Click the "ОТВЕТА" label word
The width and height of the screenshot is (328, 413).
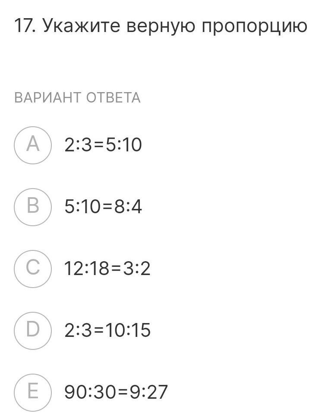click(114, 98)
